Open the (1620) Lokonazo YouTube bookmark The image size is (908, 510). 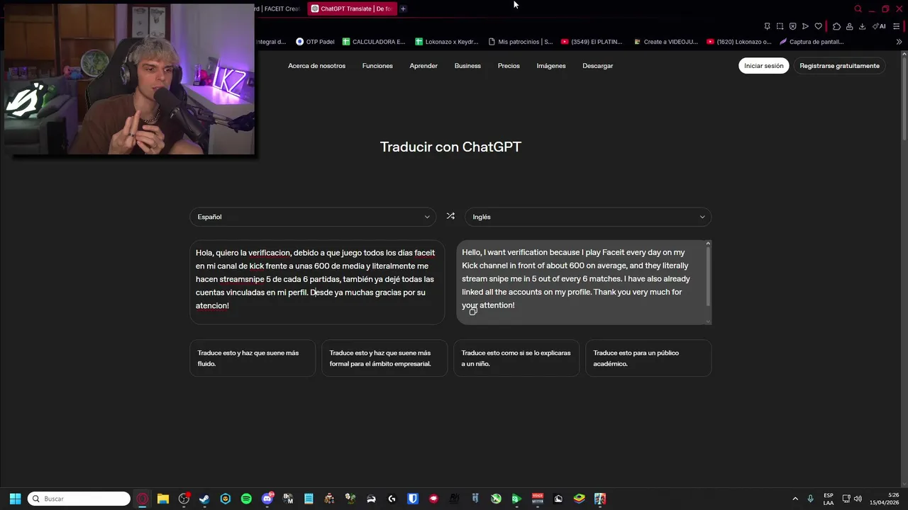738,42
